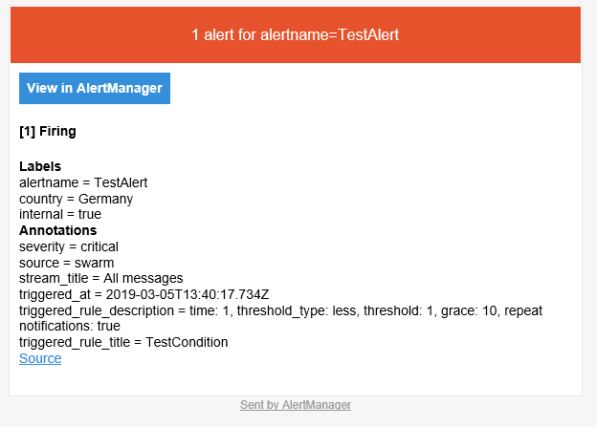597x427 pixels.
Task: Click the View in AlertManager button
Action: tap(95, 88)
